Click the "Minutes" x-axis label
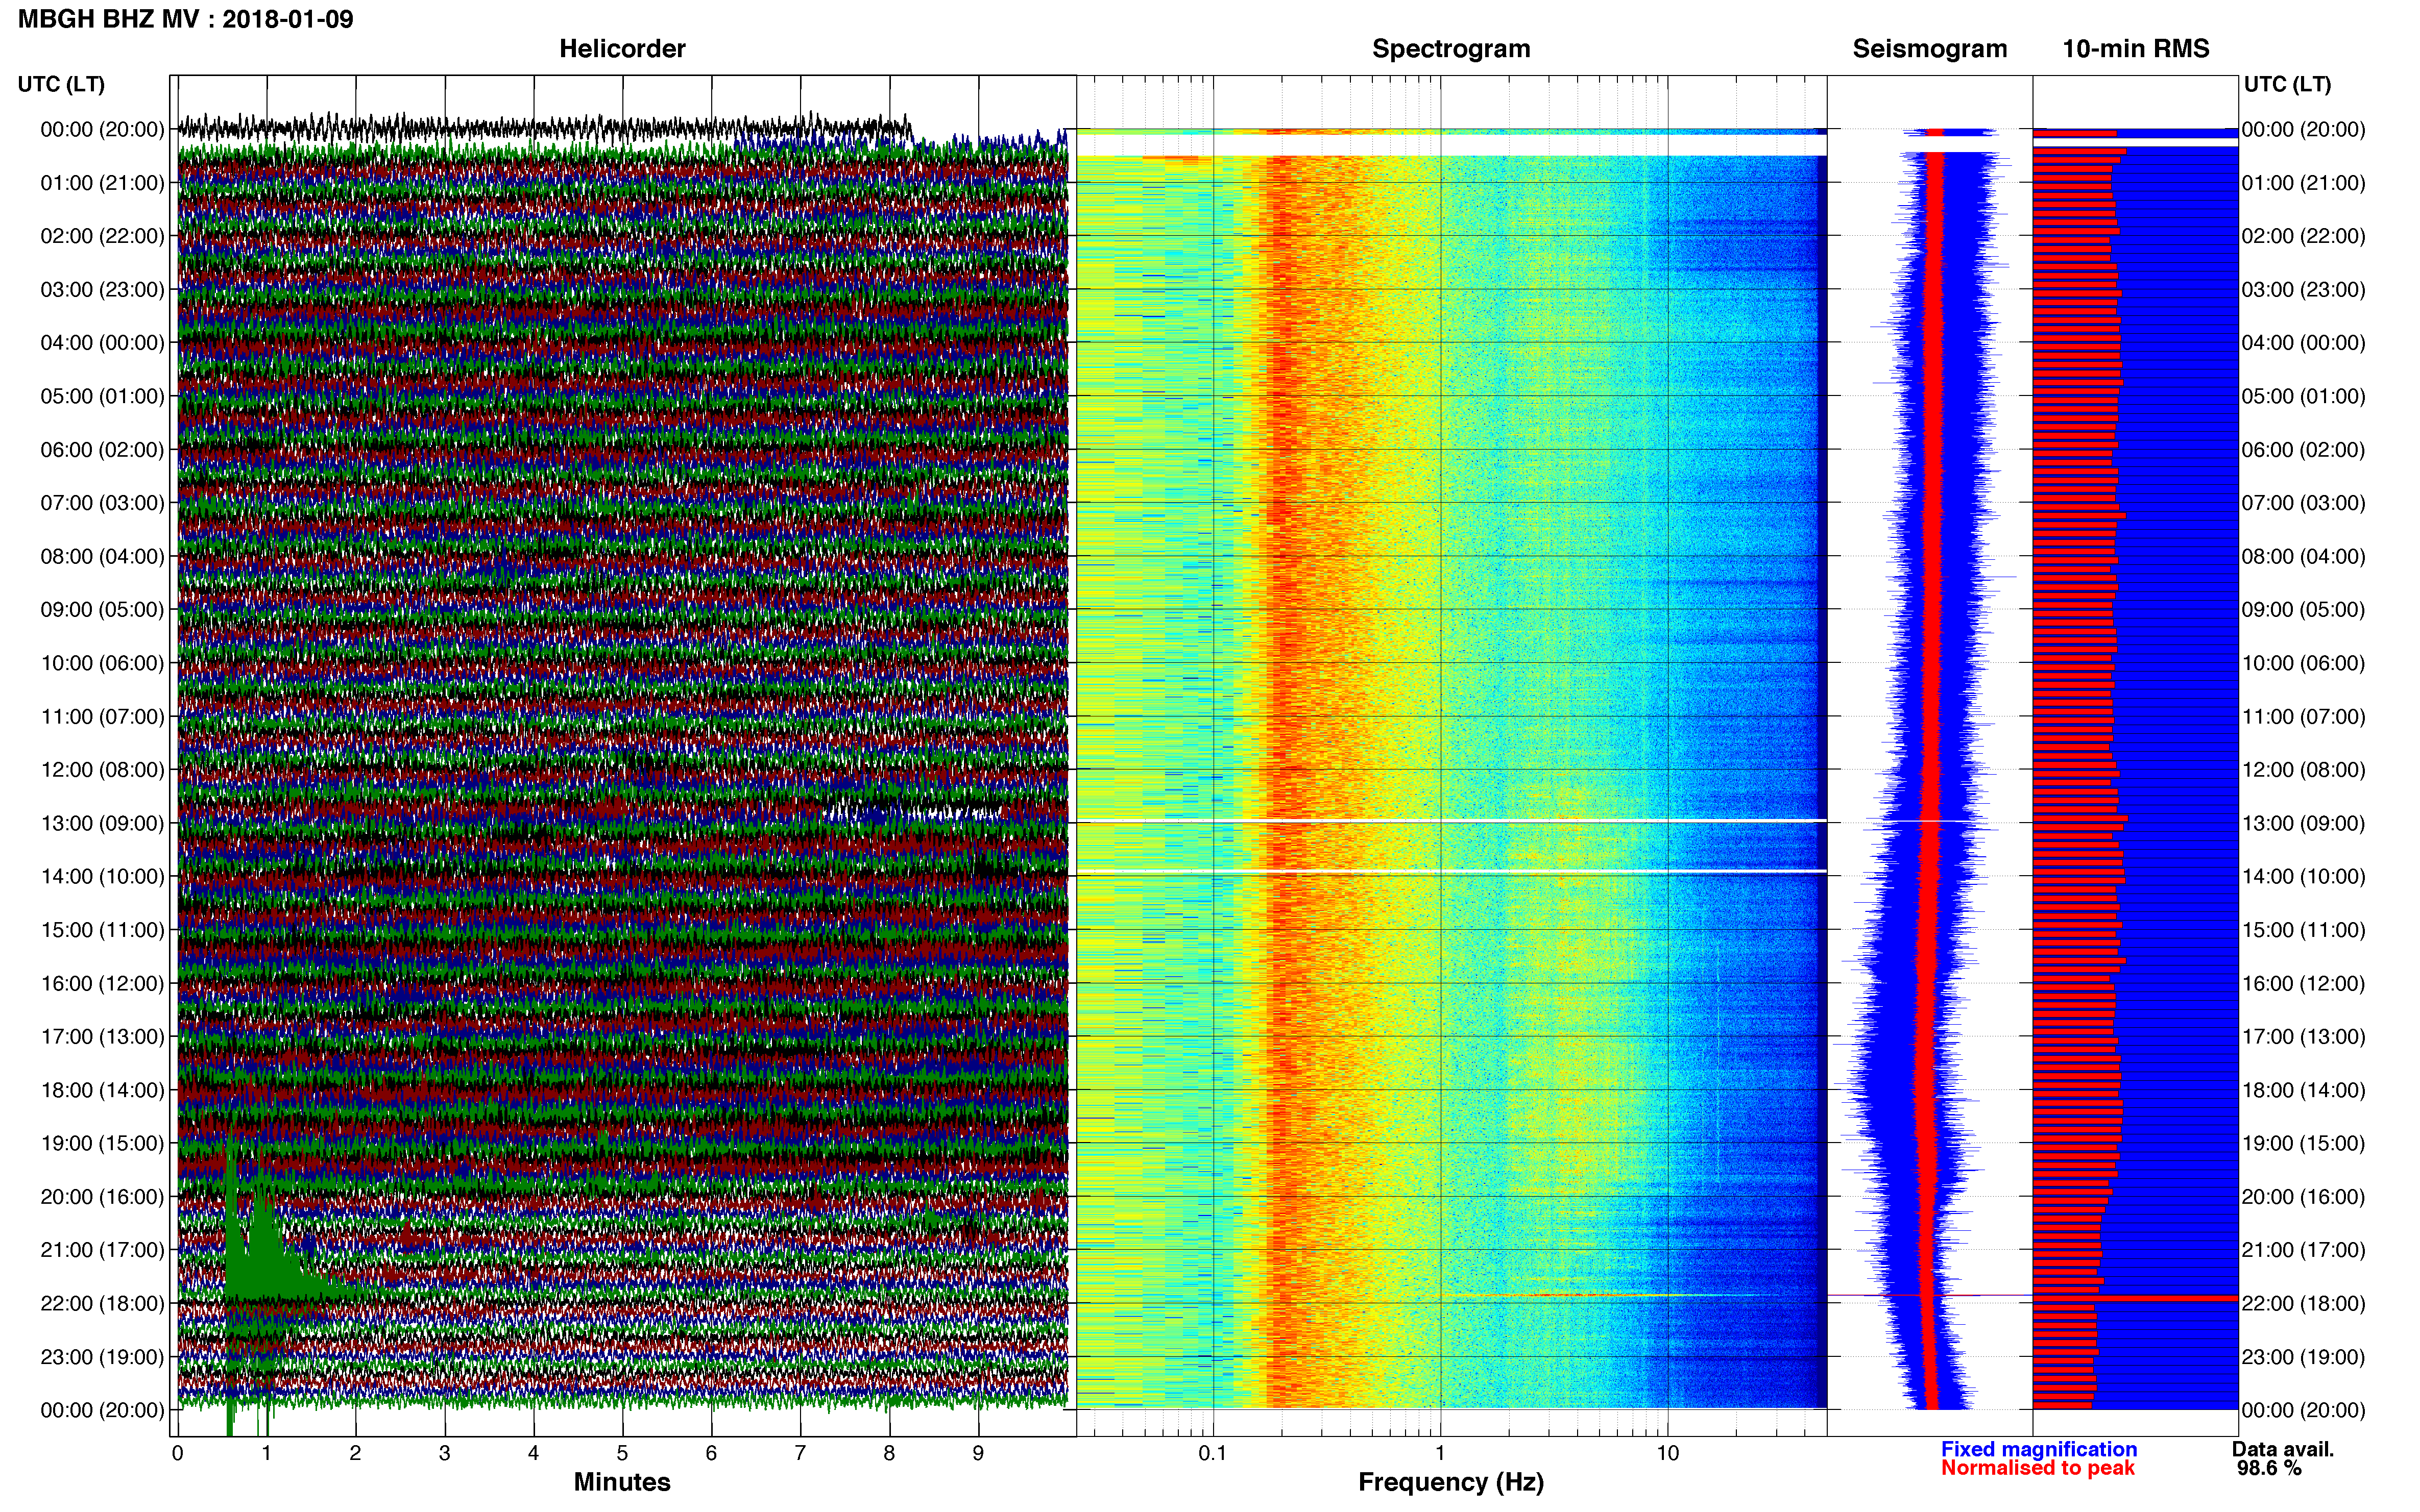Screen dimensions: 2420x1512 coord(622,1482)
